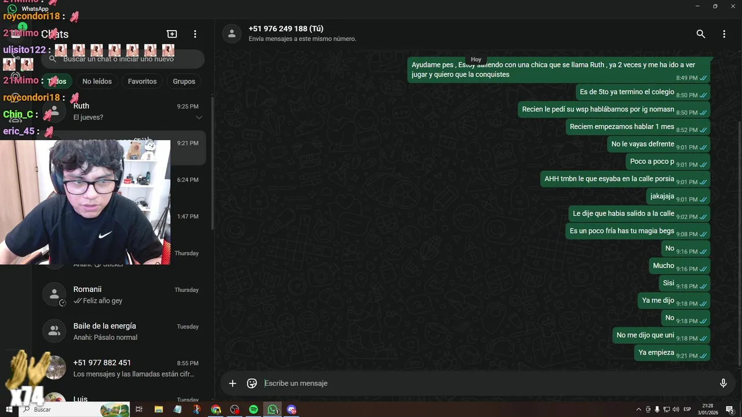
Task: Click the message "Ya me dijo"
Action: coord(674,301)
